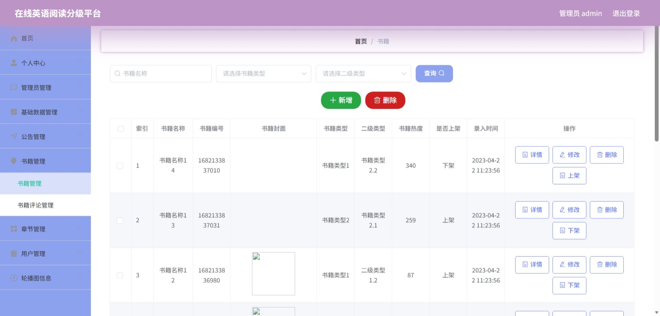
Task: Click the chat icon next to 管理员管理
Action: (14, 88)
